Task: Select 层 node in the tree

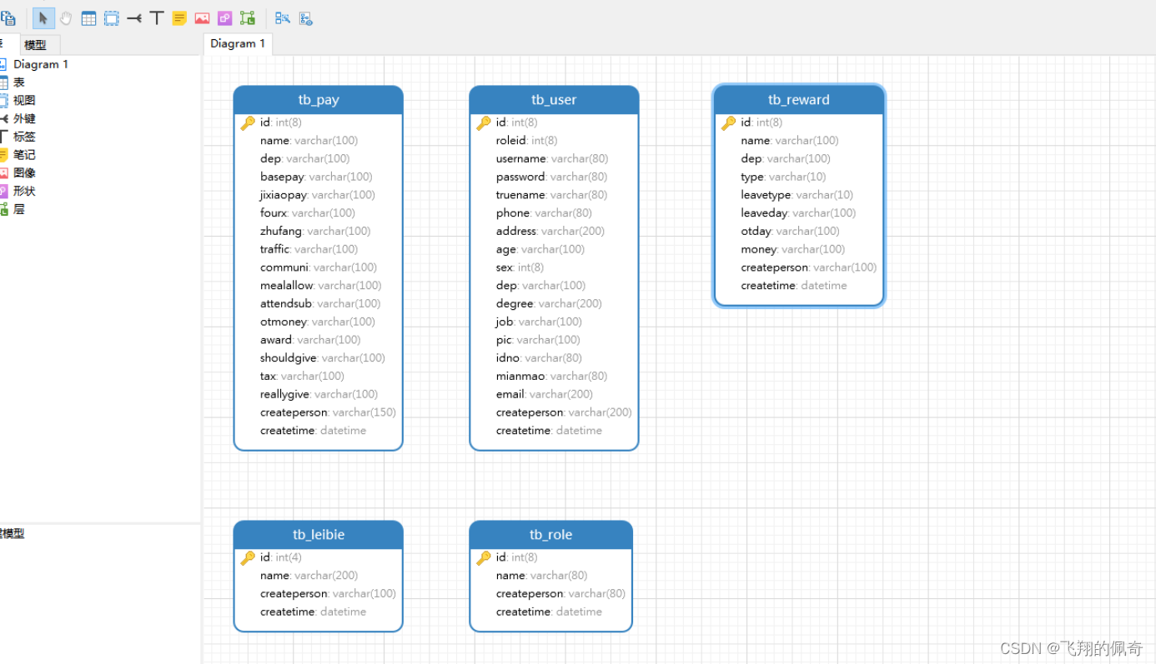Action: pyautogui.click(x=18, y=209)
